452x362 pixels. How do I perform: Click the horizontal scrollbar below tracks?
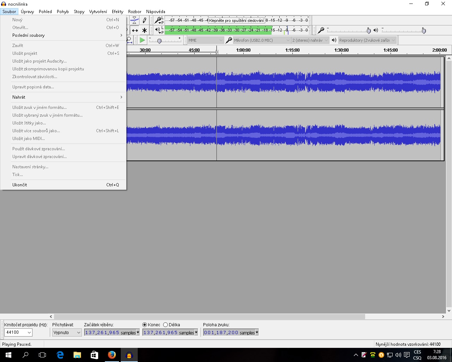(209, 317)
